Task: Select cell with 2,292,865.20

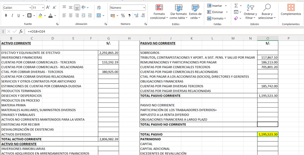Action: tap(108, 53)
